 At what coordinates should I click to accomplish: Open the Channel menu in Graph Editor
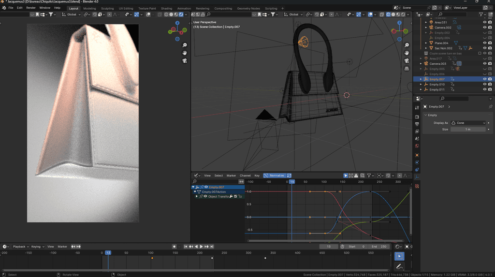pos(245,175)
